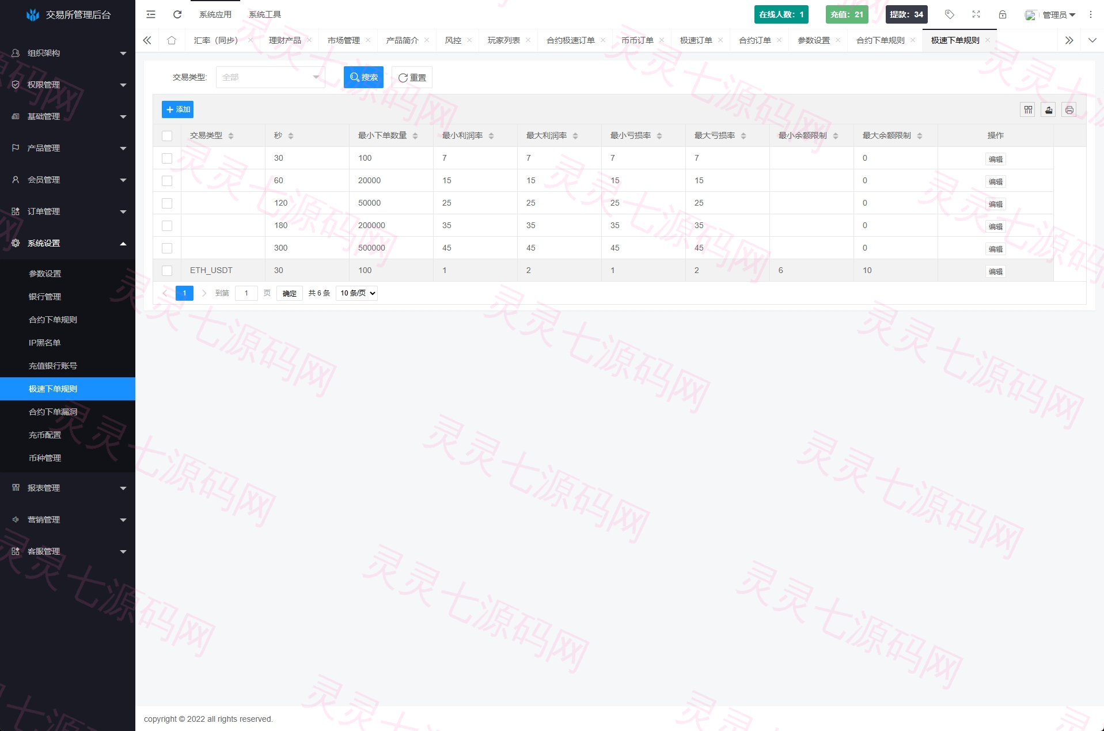Screen dimensions: 1104x731
Task: Sort by 最小下单数量 column arrows
Action: tap(415, 136)
